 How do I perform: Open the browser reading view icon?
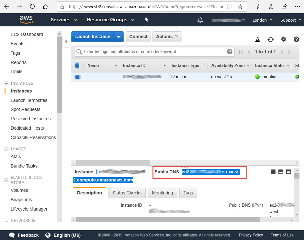tap(230, 7)
